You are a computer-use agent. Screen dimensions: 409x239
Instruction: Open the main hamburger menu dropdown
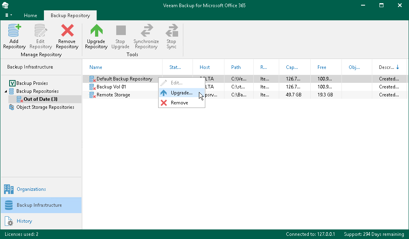(x=8, y=16)
